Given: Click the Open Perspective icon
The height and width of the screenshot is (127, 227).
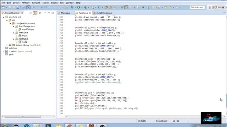Looking at the screenshot, I should (210, 7).
